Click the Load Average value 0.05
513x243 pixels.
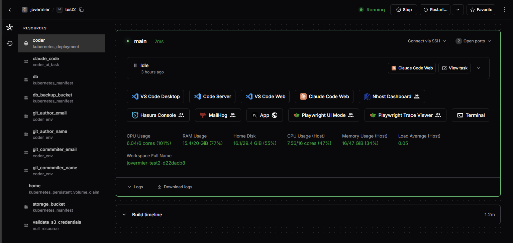(x=403, y=143)
